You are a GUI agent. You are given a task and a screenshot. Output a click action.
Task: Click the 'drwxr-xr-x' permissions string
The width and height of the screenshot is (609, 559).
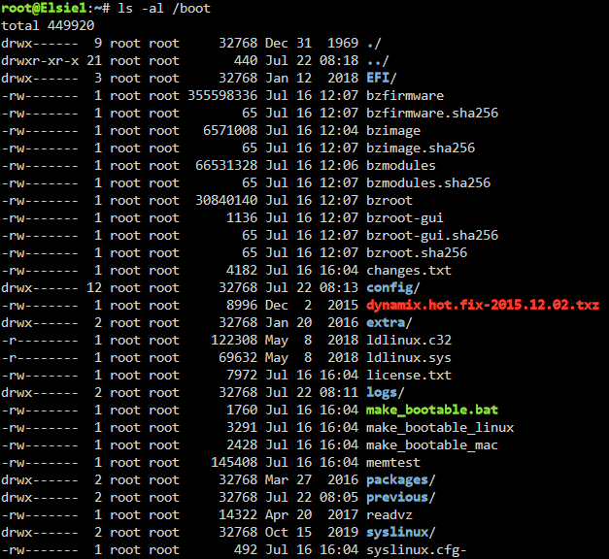[x=40, y=60]
